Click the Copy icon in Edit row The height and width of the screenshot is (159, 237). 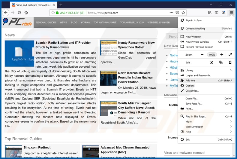coord(221,63)
